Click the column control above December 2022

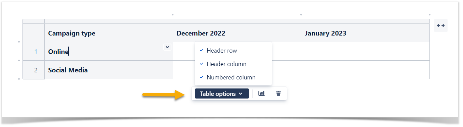(x=237, y=21)
